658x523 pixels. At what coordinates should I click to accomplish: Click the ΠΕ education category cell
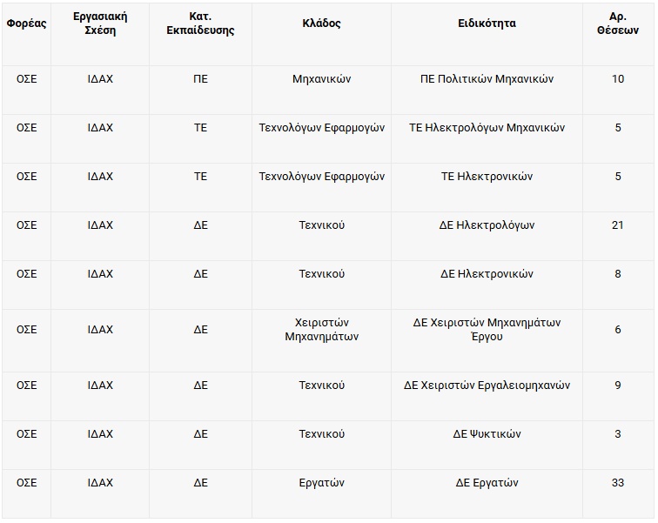tap(200, 79)
